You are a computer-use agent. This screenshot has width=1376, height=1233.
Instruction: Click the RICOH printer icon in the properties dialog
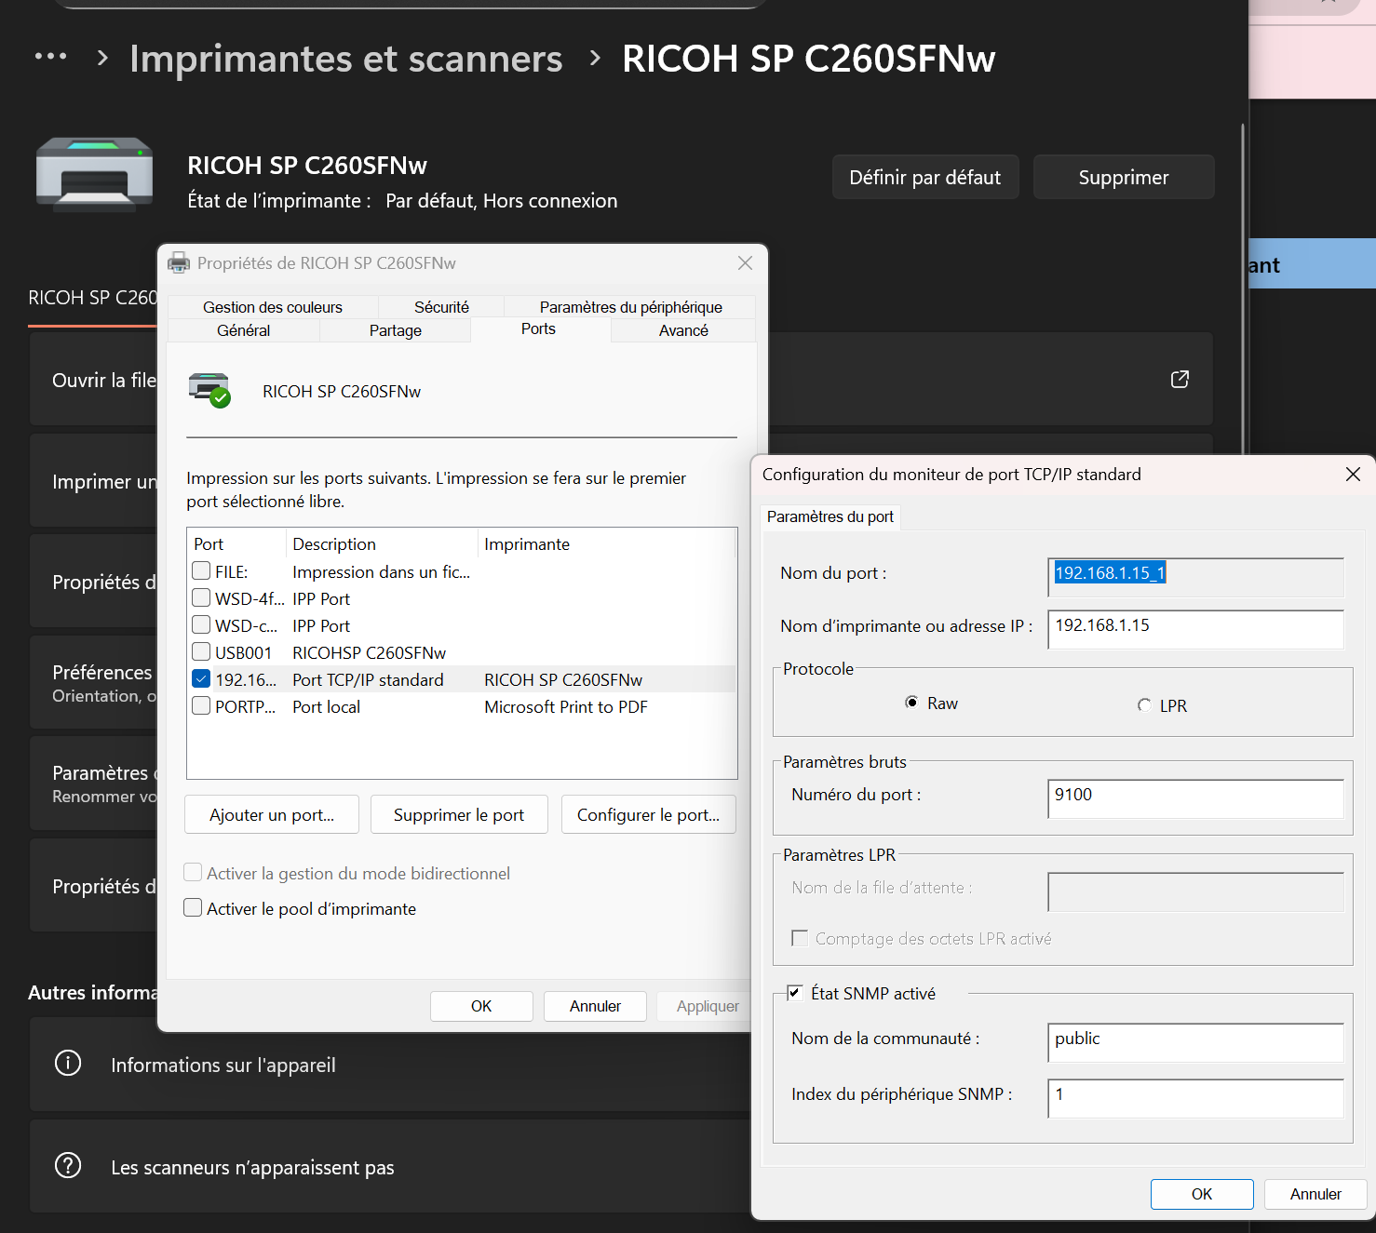click(x=209, y=390)
